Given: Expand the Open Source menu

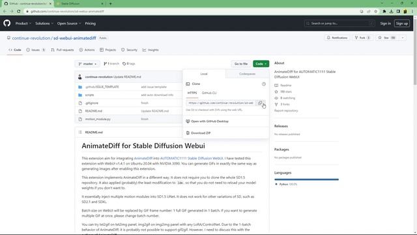Looking at the screenshot, I should [x=69, y=23].
